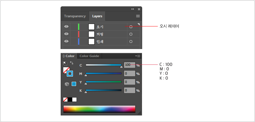Click the 인쇄 layer target circle
The image size is (255, 122).
click(131, 42)
